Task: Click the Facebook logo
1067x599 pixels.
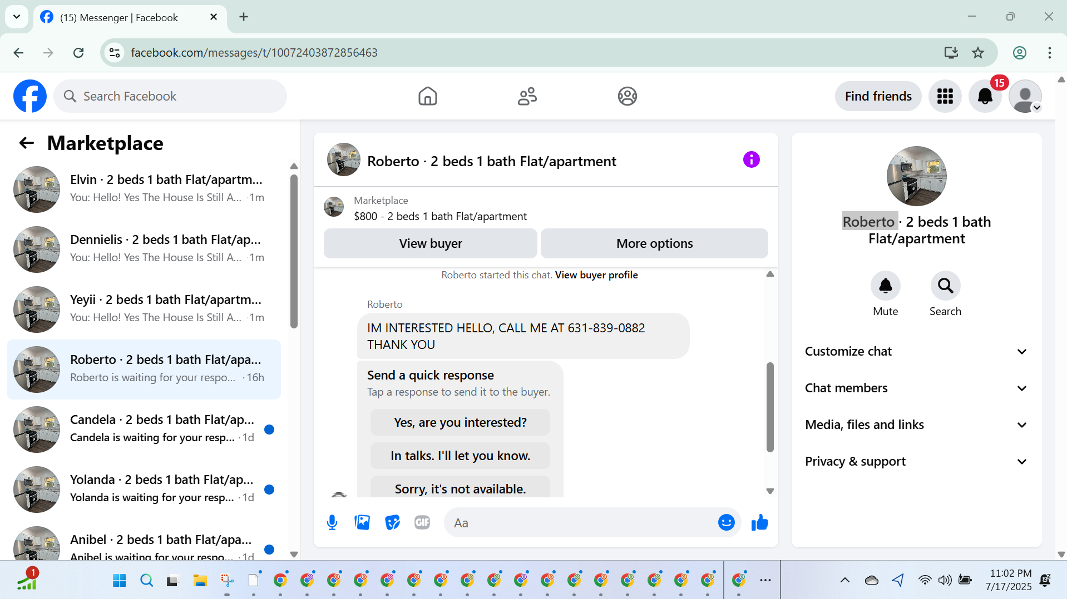Action: (30, 96)
